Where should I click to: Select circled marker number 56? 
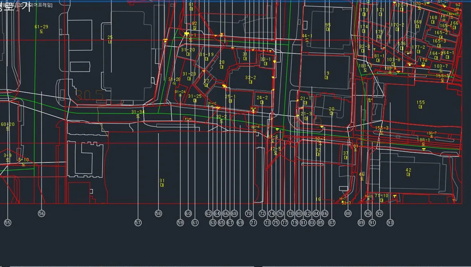pos(42,213)
